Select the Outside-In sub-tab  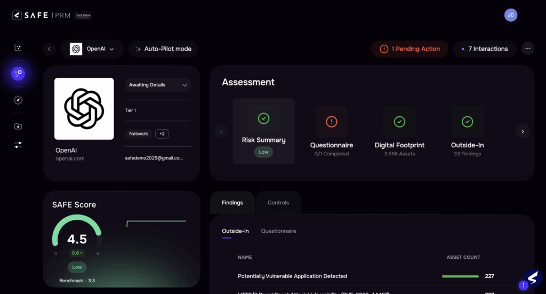coord(235,231)
